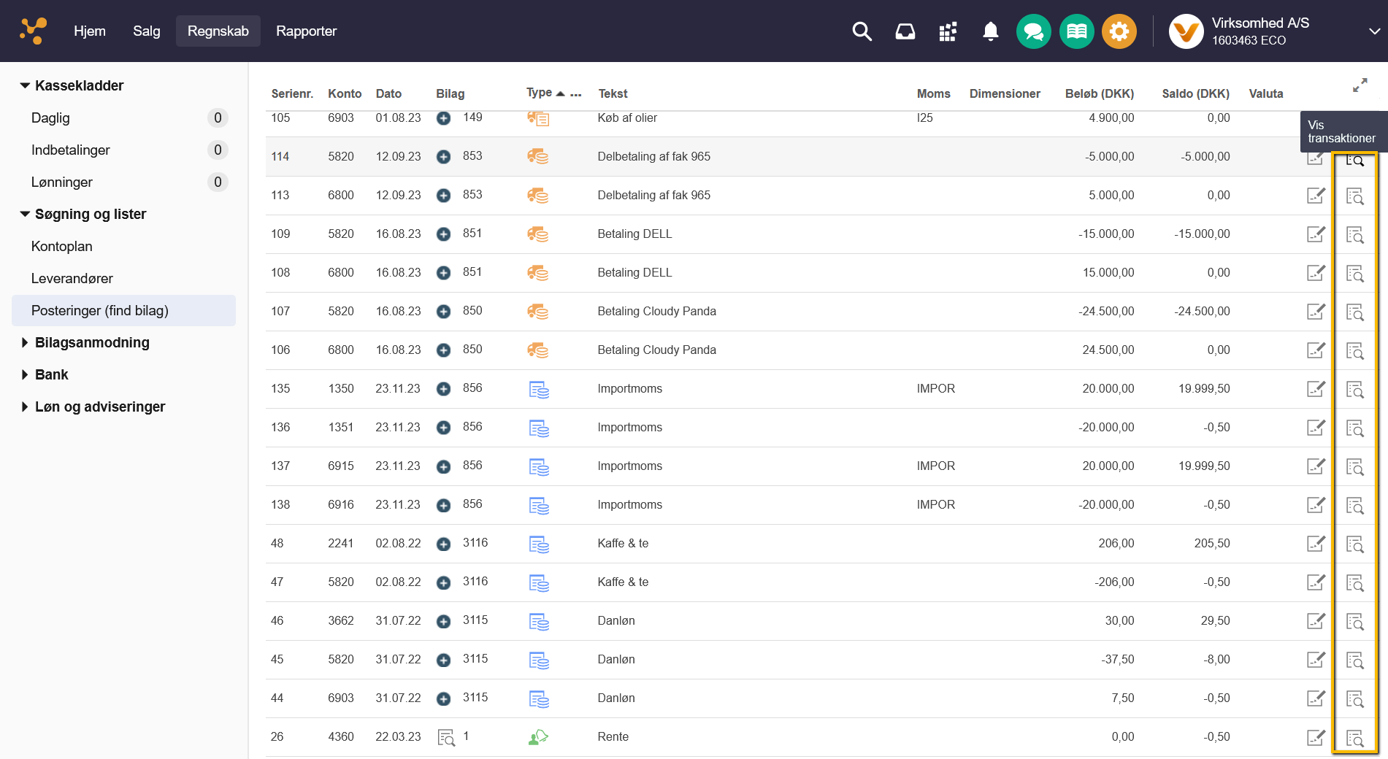Click edit icon for Betaling DELL row 109
This screenshot has width=1388, height=759.
(1315, 234)
